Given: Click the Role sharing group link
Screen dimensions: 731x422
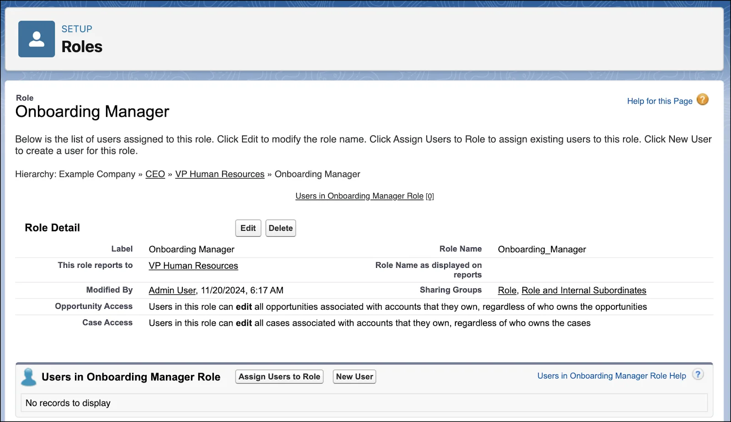Looking at the screenshot, I should (507, 290).
